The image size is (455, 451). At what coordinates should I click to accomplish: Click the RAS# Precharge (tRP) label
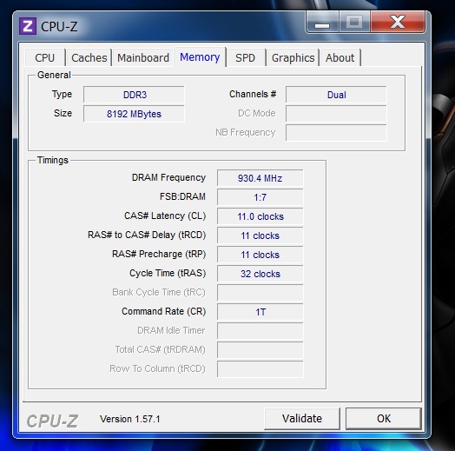coord(159,254)
